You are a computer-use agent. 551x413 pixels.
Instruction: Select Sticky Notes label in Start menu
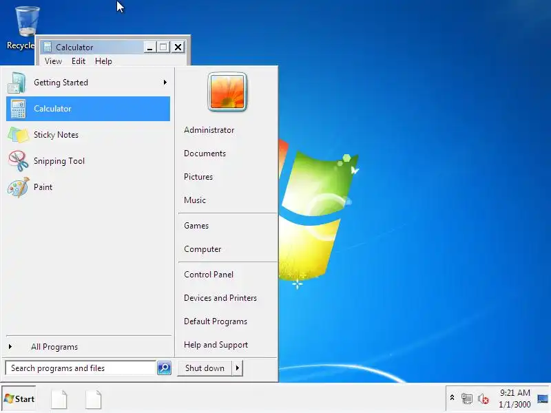pyautogui.click(x=56, y=135)
